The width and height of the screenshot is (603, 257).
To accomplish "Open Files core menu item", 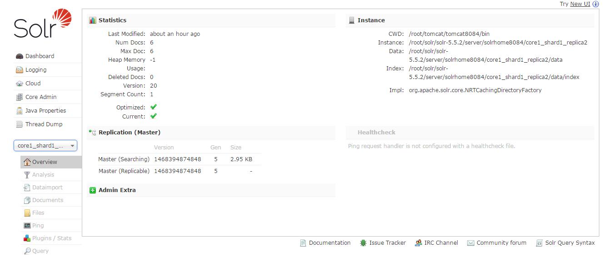I will 51,213.
